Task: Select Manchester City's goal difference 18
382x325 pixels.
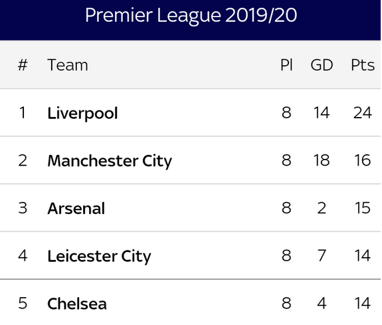Action: 322,160
